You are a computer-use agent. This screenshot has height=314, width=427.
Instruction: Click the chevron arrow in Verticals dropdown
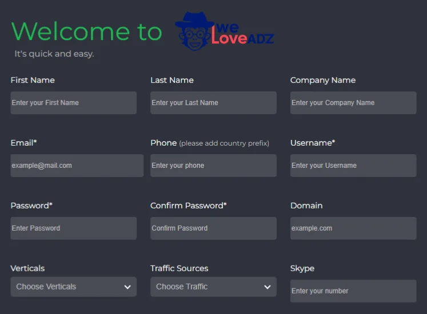(x=127, y=287)
